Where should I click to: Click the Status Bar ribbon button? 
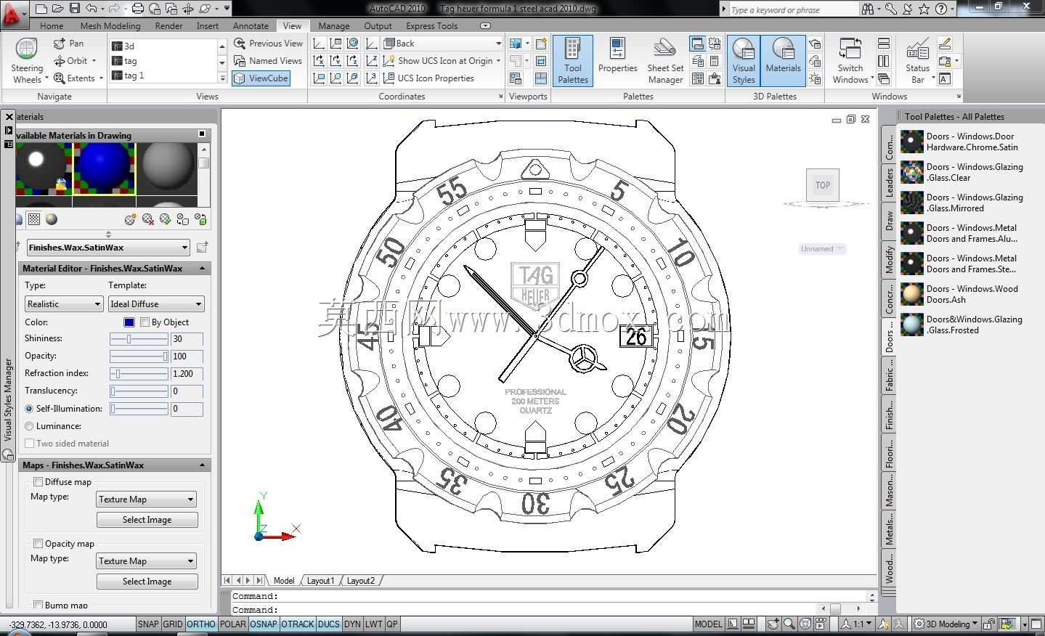click(x=918, y=61)
